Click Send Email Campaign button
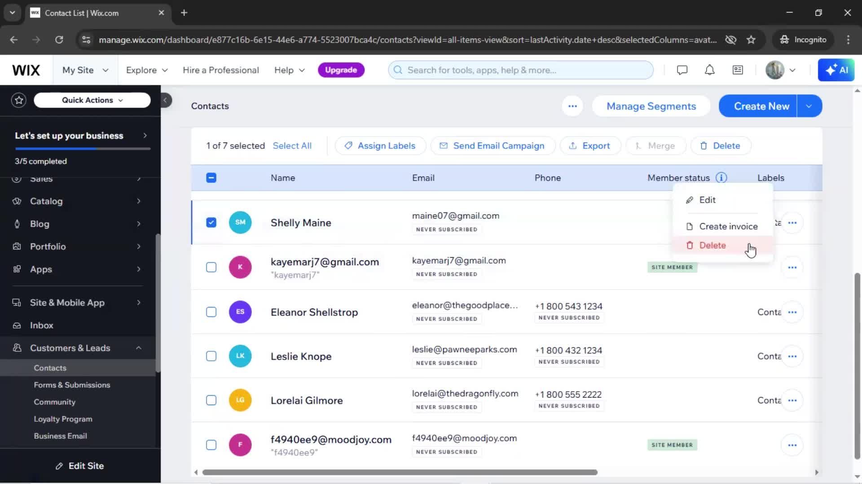 pos(493,146)
